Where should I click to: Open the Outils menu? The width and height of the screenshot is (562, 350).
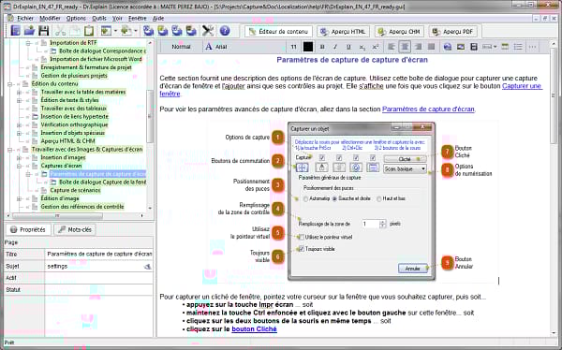click(x=99, y=19)
